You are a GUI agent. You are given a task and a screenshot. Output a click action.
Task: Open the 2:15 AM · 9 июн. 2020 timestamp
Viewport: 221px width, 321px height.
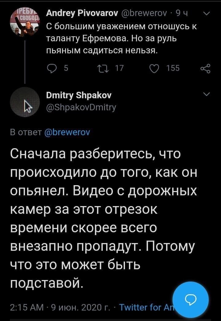point(60,307)
